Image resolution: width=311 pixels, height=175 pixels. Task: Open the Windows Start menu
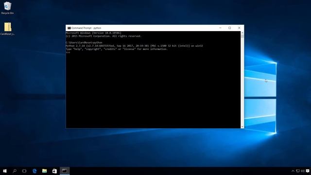[x=5, y=171]
